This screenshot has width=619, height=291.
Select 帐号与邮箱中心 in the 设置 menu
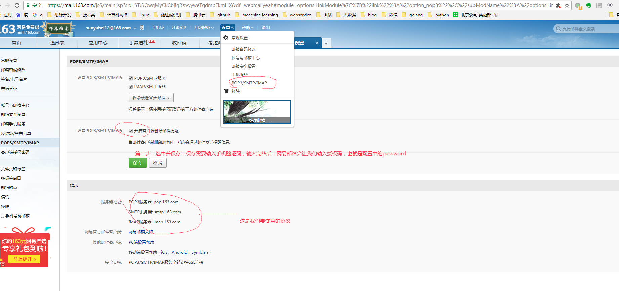[246, 58]
